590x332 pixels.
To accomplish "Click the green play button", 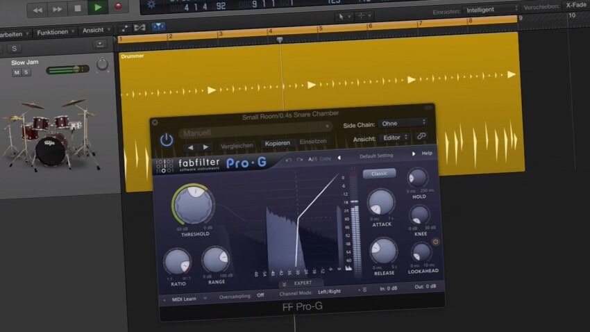I will tap(98, 7).
